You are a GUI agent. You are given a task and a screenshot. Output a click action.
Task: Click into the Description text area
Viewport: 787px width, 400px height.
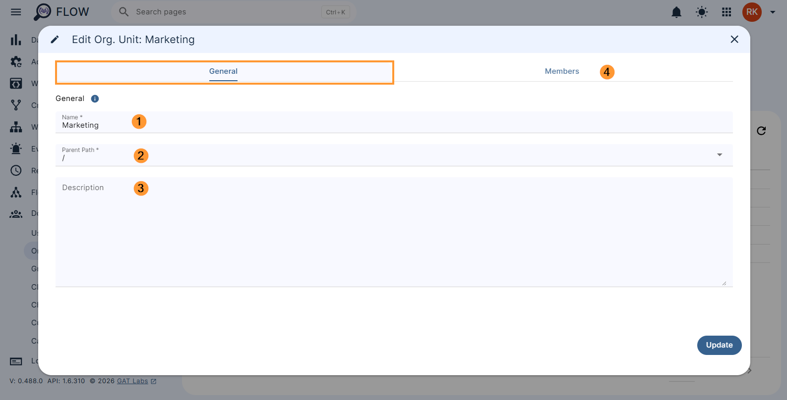[394, 232]
